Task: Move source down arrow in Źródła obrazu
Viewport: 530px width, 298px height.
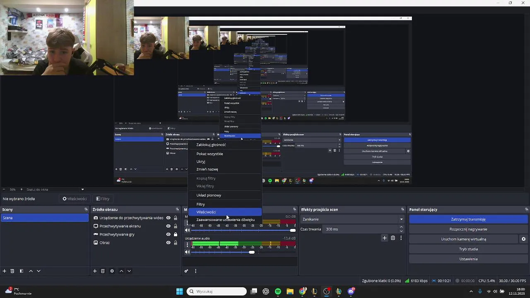Action: coord(129,271)
